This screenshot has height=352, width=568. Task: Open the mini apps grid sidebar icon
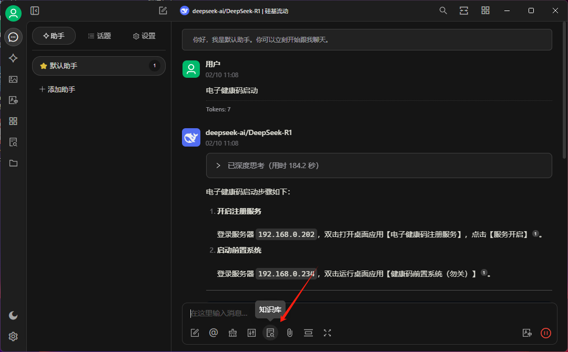[x=13, y=121]
